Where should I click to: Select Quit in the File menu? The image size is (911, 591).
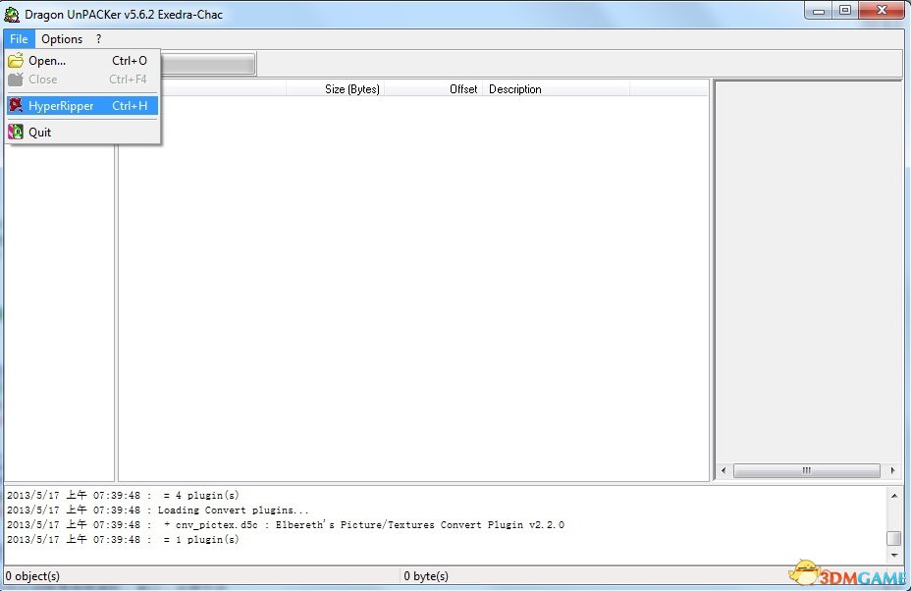point(81,133)
